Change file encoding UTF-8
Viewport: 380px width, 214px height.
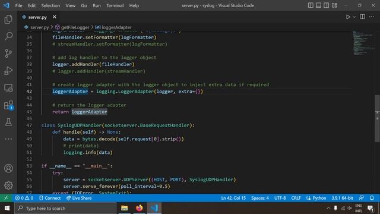[280, 198]
